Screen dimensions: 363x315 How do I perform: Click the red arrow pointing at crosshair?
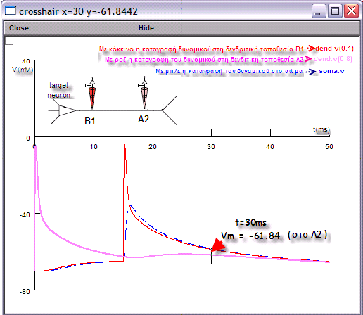[x=218, y=245]
